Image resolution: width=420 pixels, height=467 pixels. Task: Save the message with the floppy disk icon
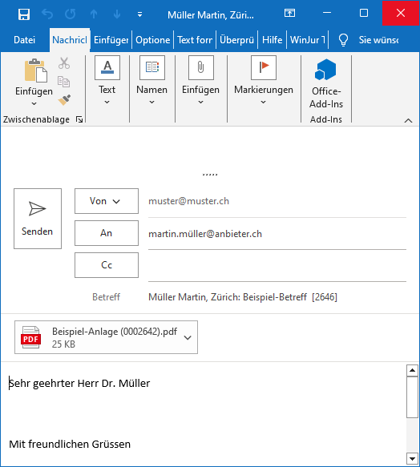click(24, 14)
